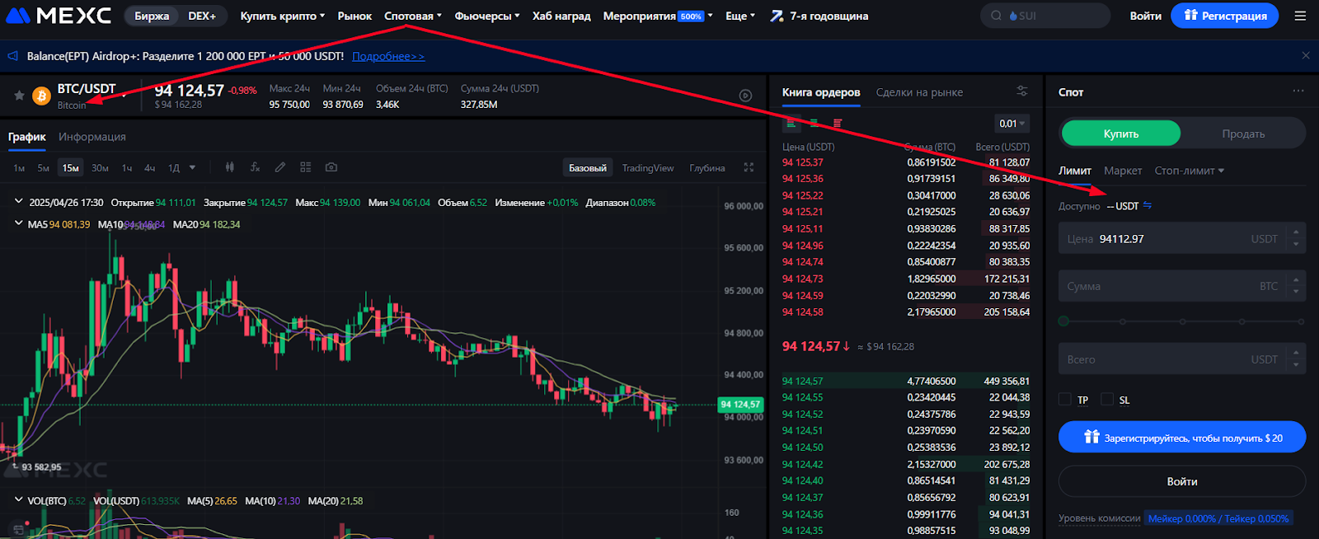The image size is (1319, 539).
Task: Open Стоп-лимит order type dropdown
Action: (1190, 171)
